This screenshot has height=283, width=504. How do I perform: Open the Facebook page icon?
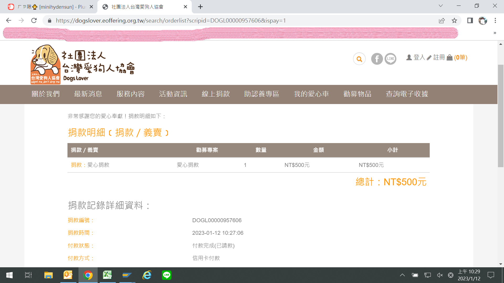click(x=377, y=59)
